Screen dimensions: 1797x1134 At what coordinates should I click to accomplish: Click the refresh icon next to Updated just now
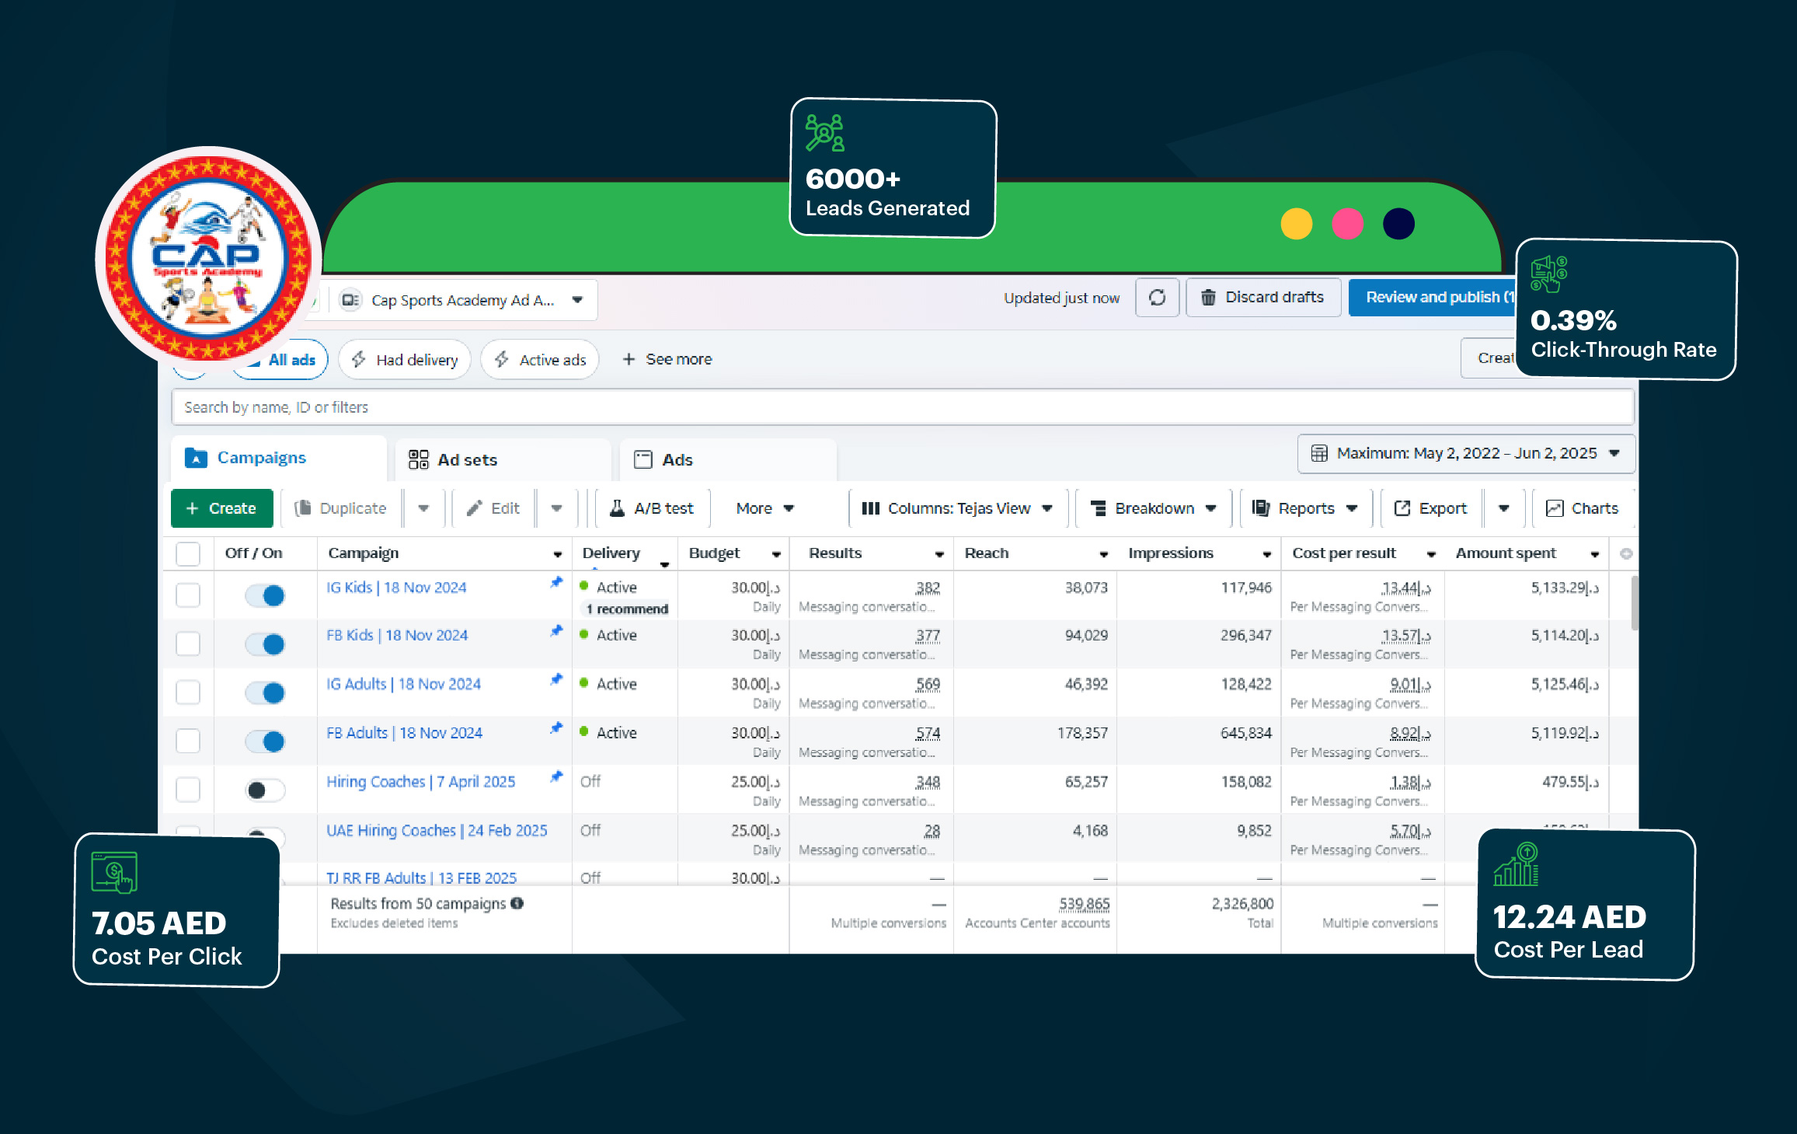(x=1157, y=298)
